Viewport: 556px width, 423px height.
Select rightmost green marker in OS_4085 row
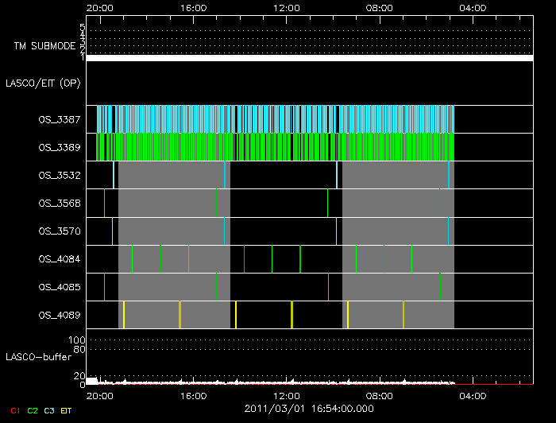pyautogui.click(x=440, y=286)
